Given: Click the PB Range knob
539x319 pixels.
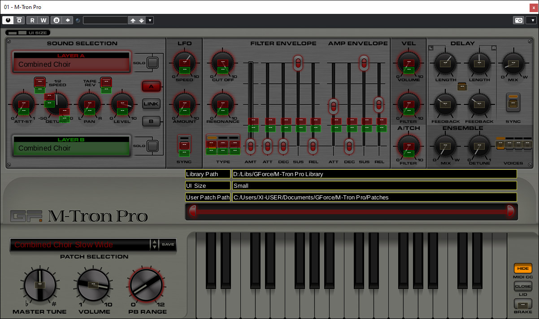Looking at the screenshot, I should 146,285.
